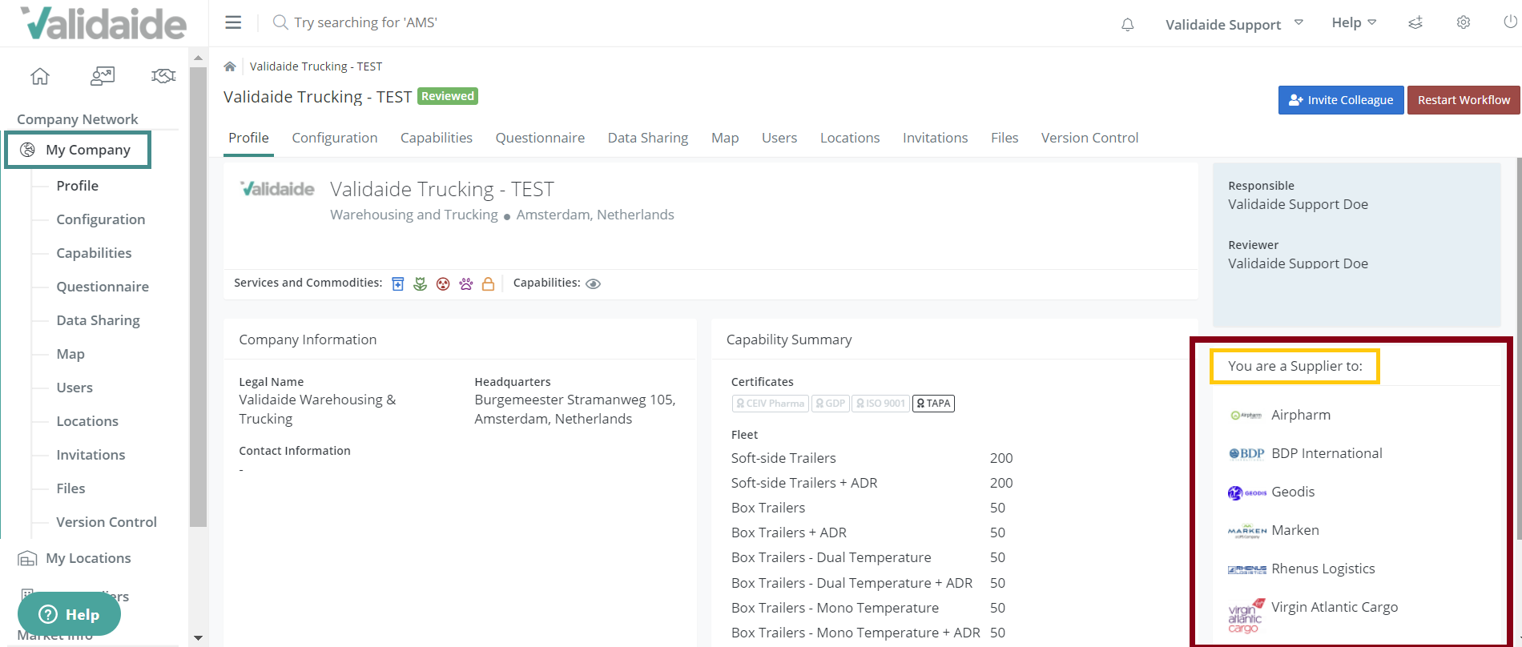
Task: Focus the top search field
Action: coord(365,22)
